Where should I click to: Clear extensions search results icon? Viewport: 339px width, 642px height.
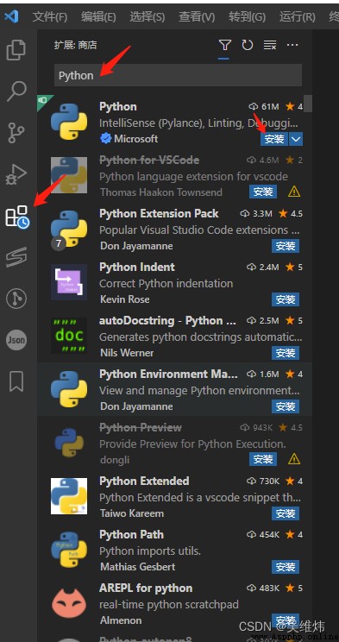270,45
